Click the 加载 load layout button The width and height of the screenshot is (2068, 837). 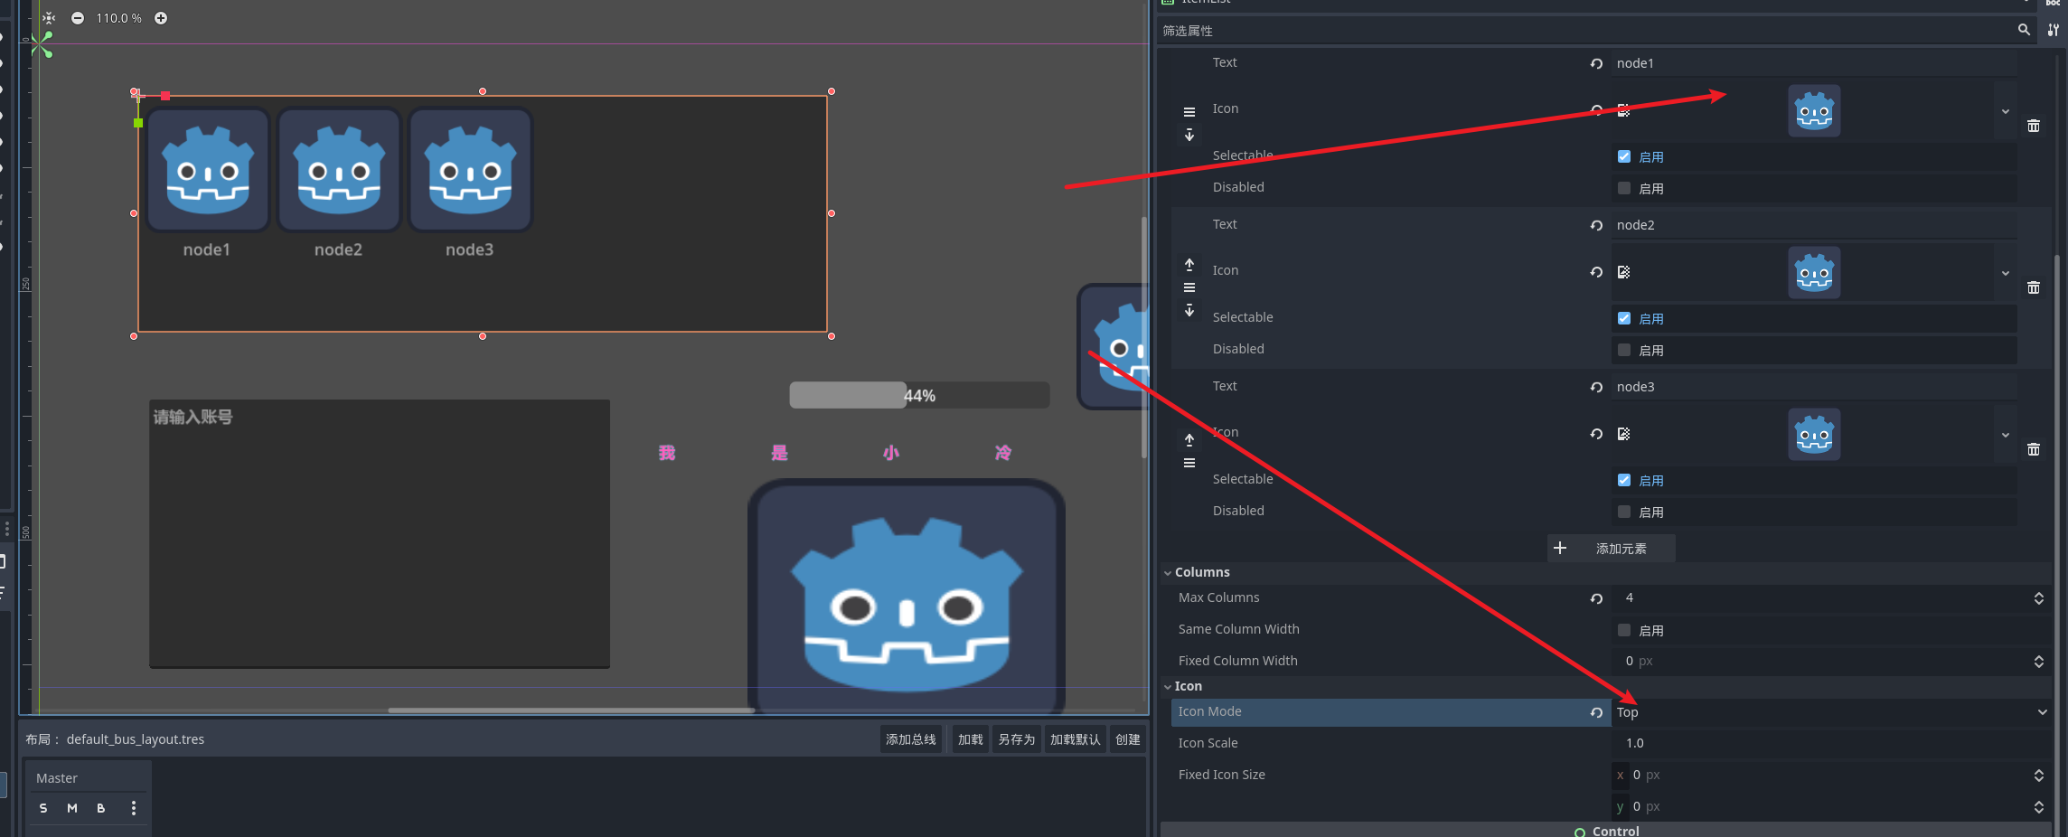click(971, 739)
